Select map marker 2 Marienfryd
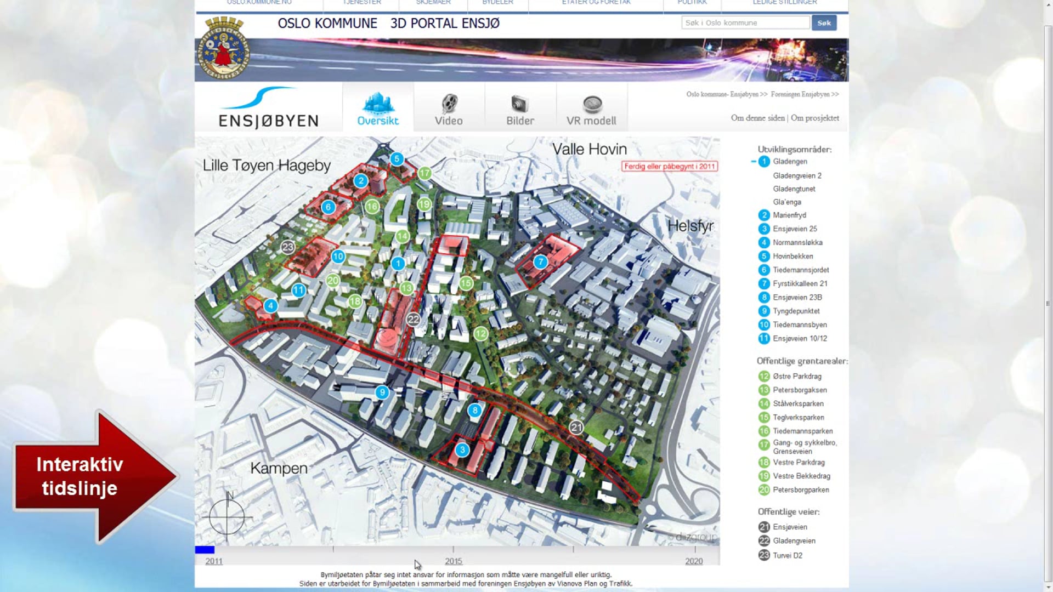Image resolution: width=1053 pixels, height=592 pixels. click(360, 180)
